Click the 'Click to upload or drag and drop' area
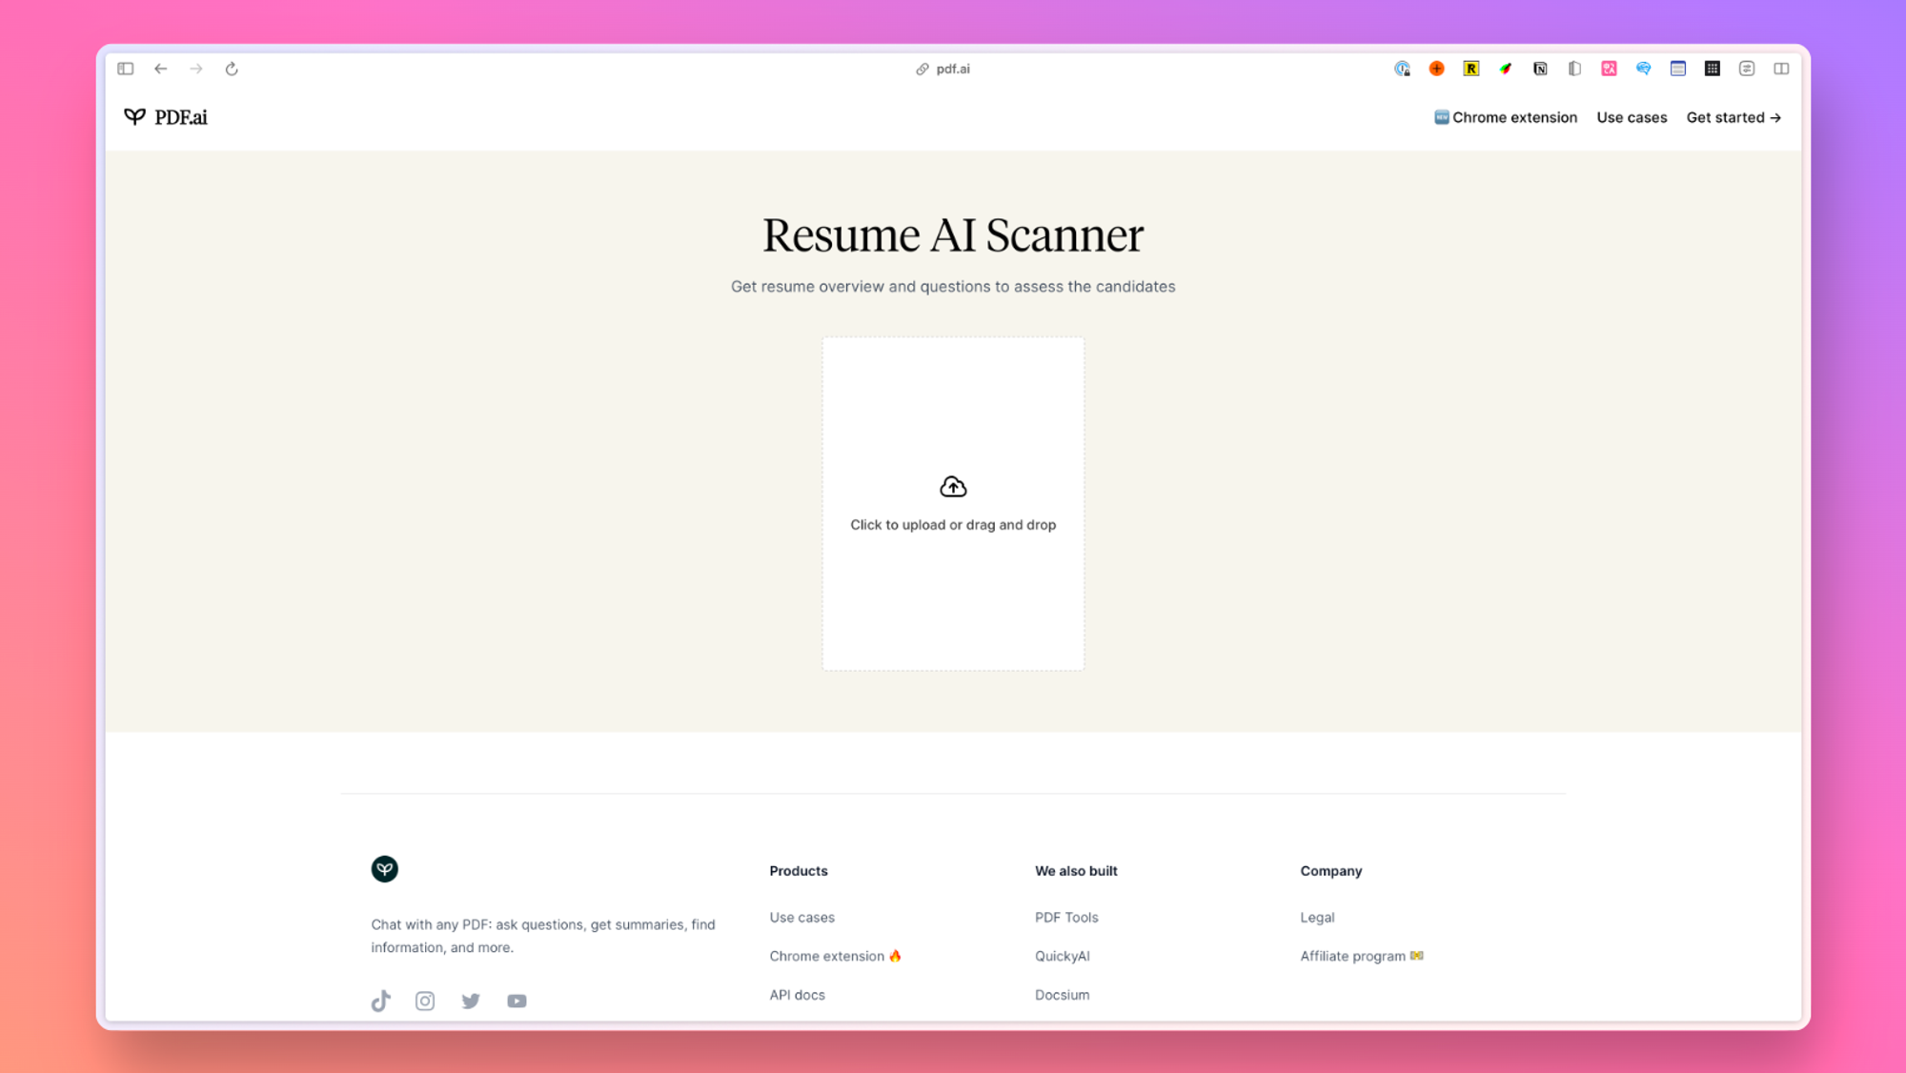Screen dimensions: 1906x1073 (953, 503)
